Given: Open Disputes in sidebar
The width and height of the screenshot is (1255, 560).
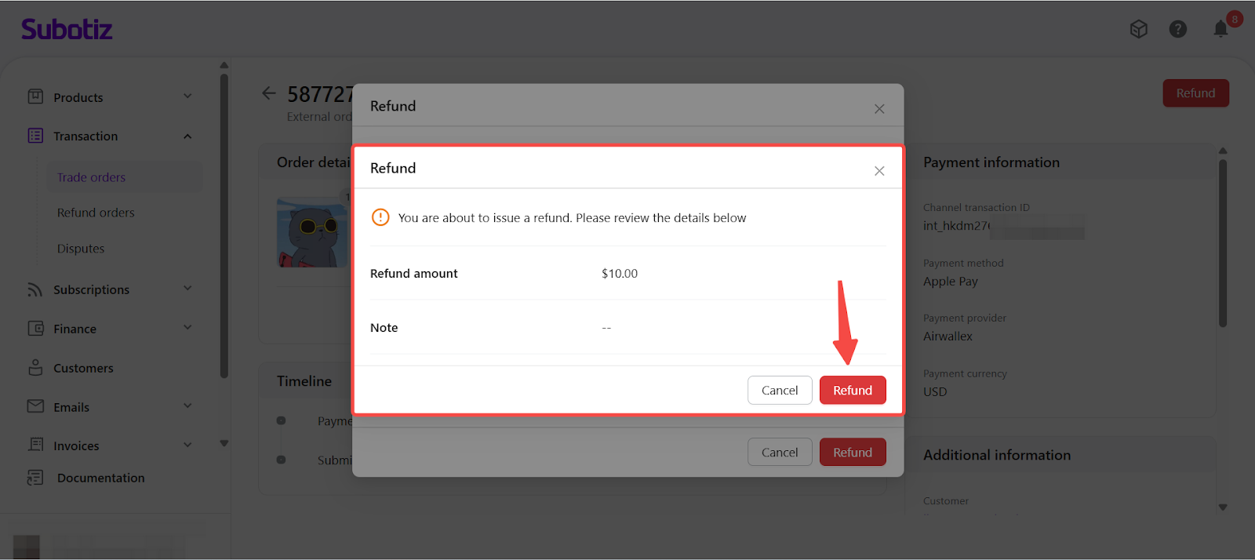Looking at the screenshot, I should [x=81, y=249].
